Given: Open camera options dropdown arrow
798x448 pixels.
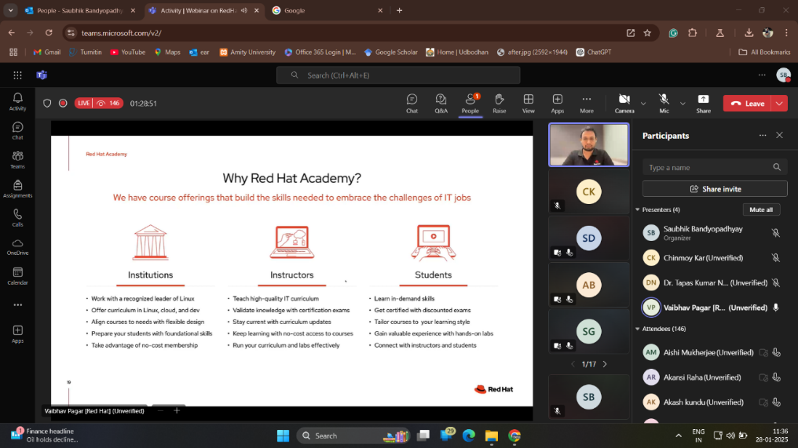Looking at the screenshot, I should [x=643, y=104].
